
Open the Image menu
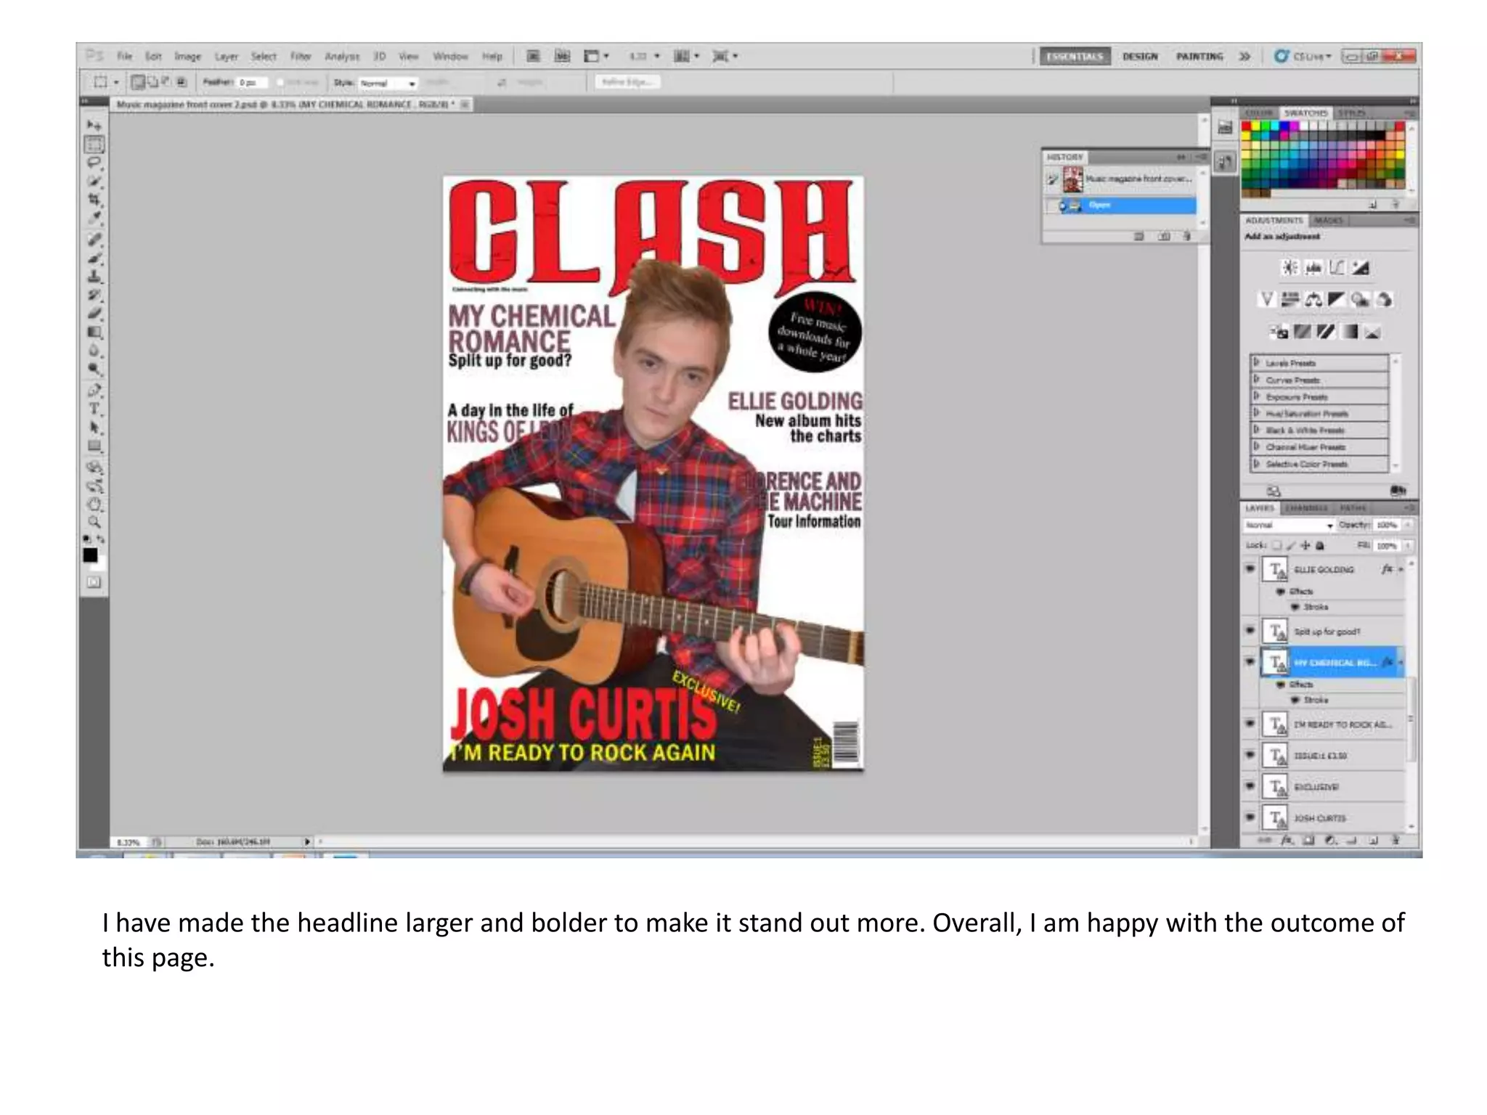[187, 56]
